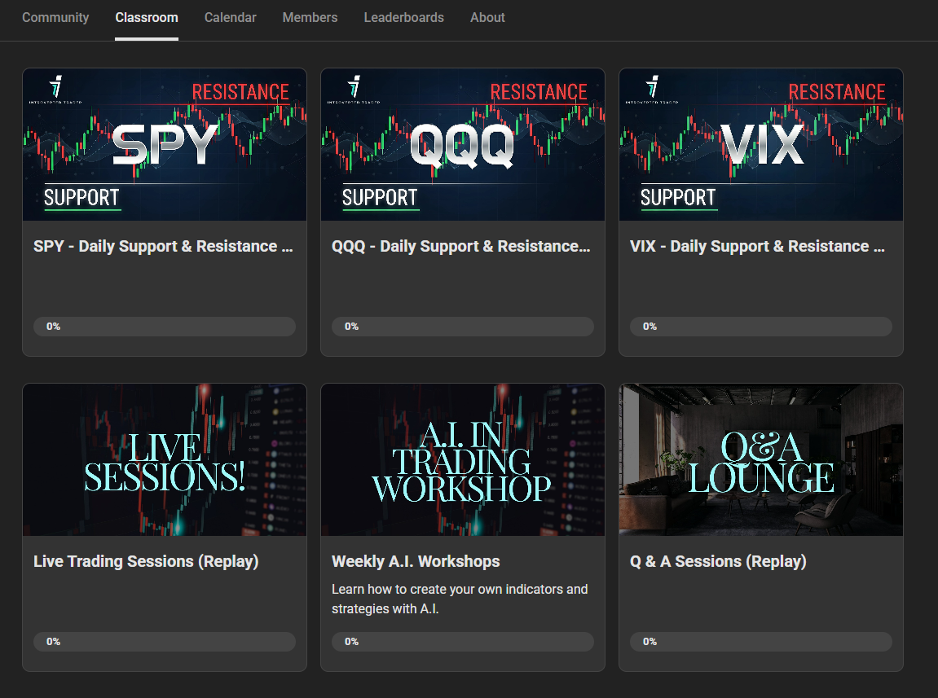Click the SPY course thumbnail image
The image size is (938, 698).
165,144
